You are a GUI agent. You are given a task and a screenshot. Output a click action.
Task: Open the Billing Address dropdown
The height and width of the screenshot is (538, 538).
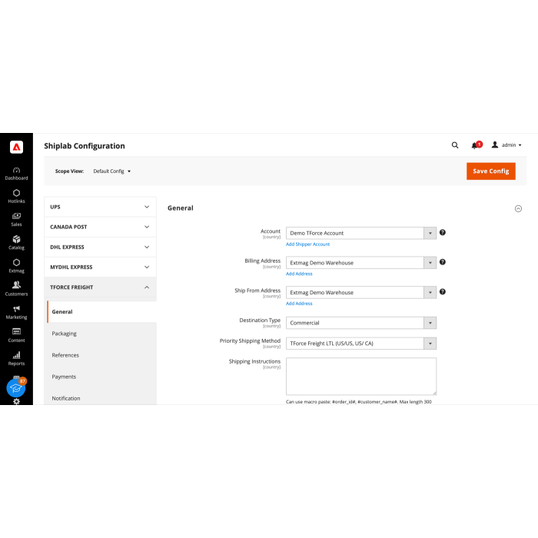[361, 263]
